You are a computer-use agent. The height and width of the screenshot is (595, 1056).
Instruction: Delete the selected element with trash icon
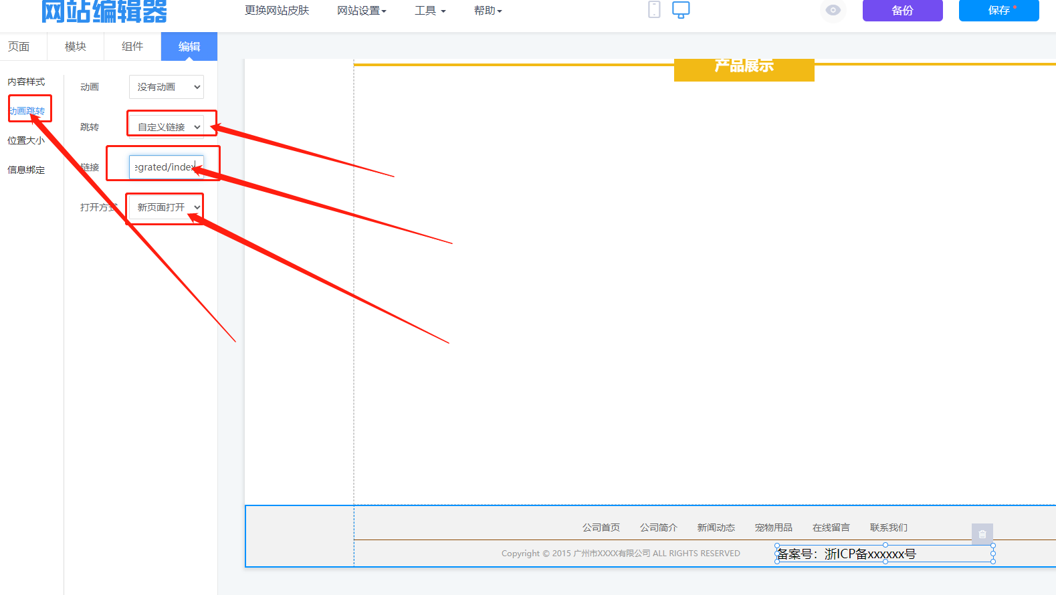tap(982, 534)
